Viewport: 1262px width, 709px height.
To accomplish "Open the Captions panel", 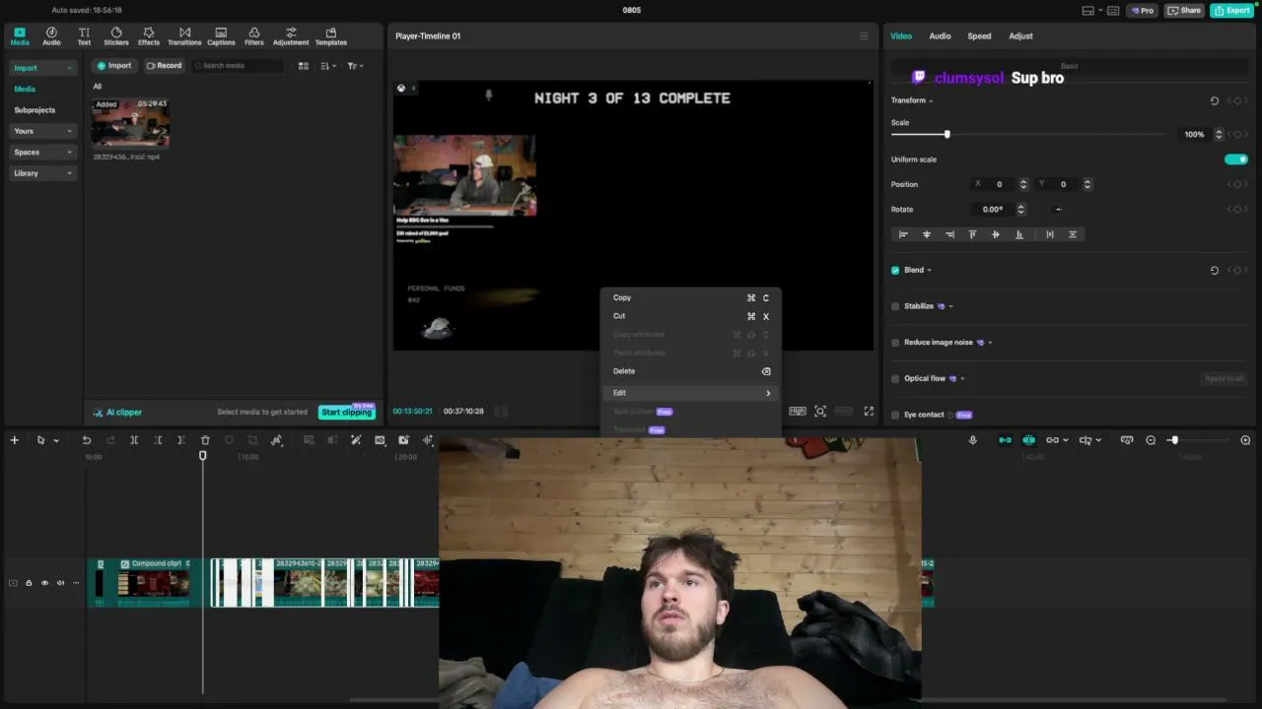I will point(221,36).
